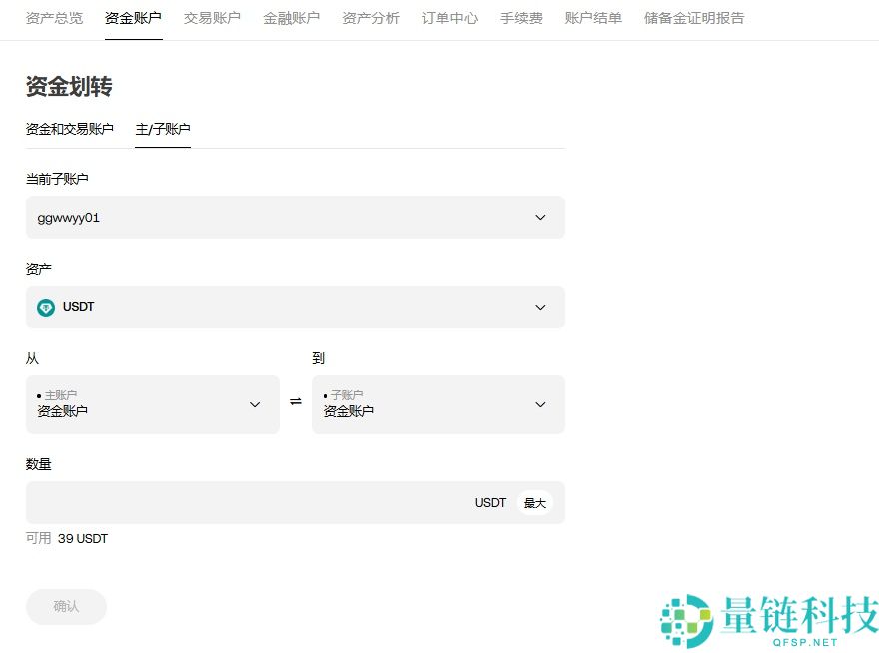Select the 主/子账户 tab

pos(163,129)
